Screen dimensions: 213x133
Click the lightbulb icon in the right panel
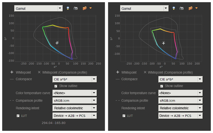tap(174, 8)
